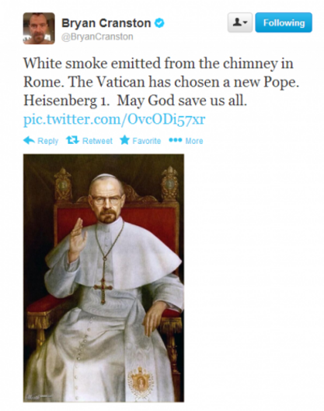Select the Favorite text label
Image resolution: width=324 pixels, height=411 pixels.
pos(147,141)
